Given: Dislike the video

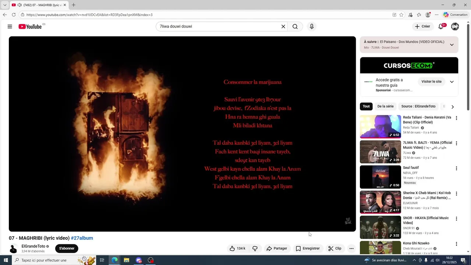Looking at the screenshot, I should coord(255,248).
